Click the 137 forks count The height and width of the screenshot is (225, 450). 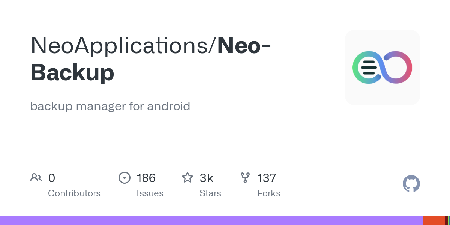(x=267, y=178)
